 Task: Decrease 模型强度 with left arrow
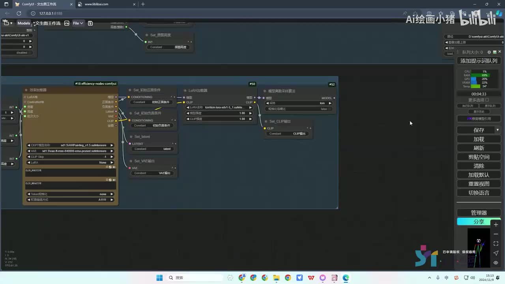tap(188, 113)
